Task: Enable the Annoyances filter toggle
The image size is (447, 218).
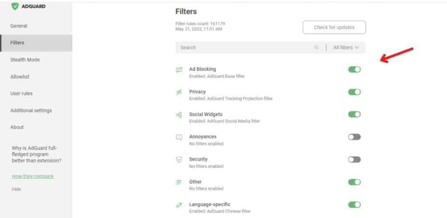Action: [354, 137]
